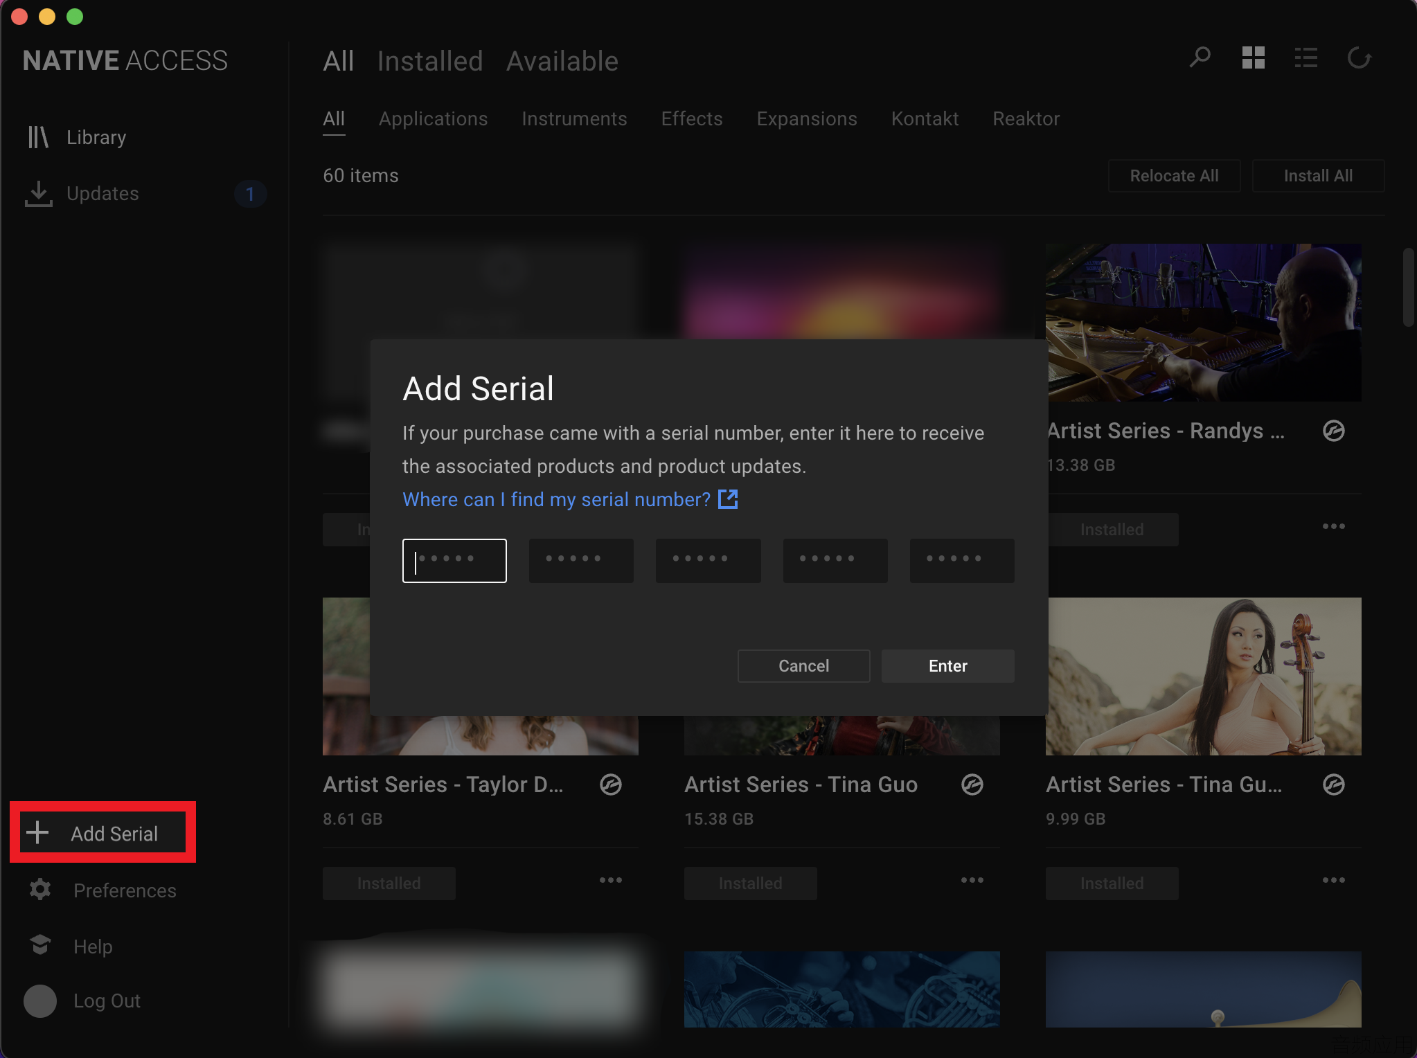Confirm serial with Enter button

(x=947, y=665)
